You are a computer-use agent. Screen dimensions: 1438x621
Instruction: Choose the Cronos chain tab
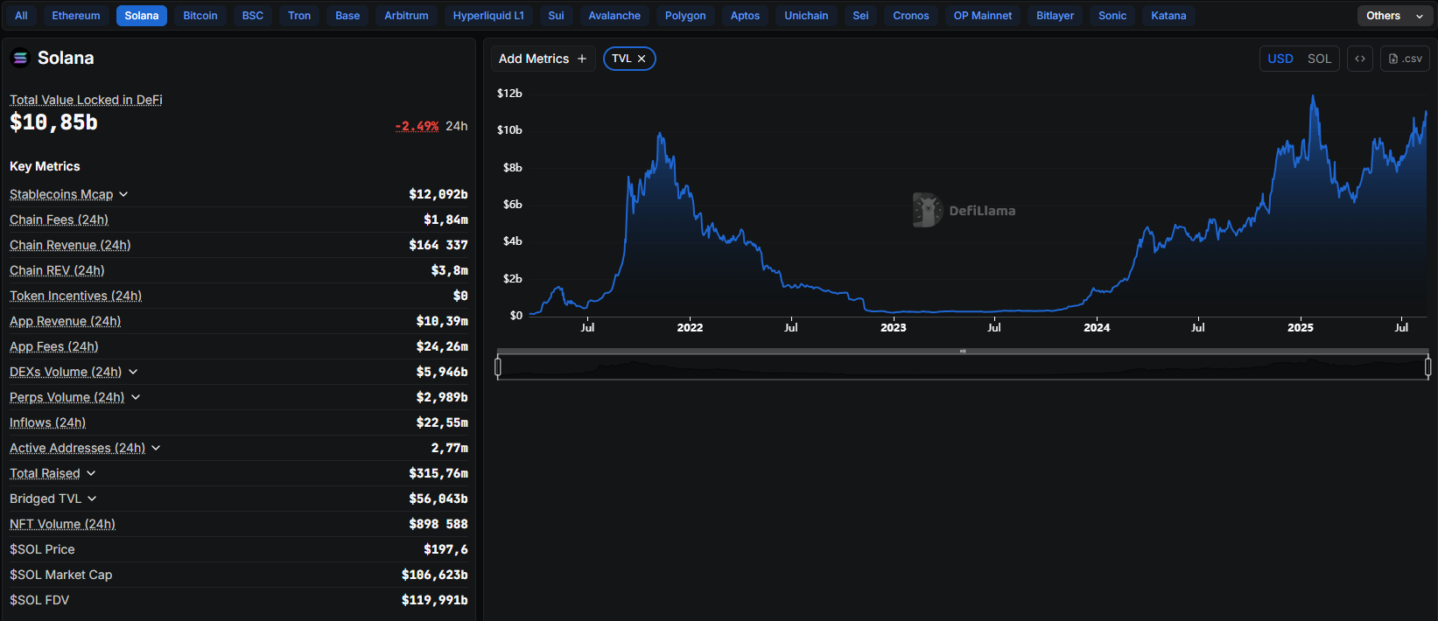[911, 16]
